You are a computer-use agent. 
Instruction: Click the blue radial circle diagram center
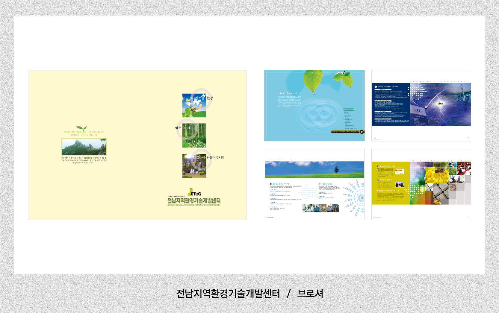[362, 197]
